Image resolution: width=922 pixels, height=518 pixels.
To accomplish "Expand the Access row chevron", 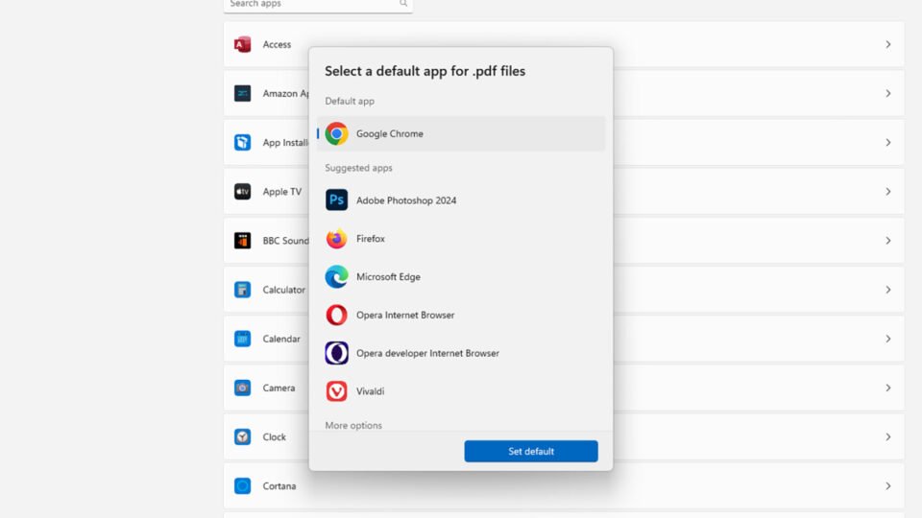I will coord(888,45).
